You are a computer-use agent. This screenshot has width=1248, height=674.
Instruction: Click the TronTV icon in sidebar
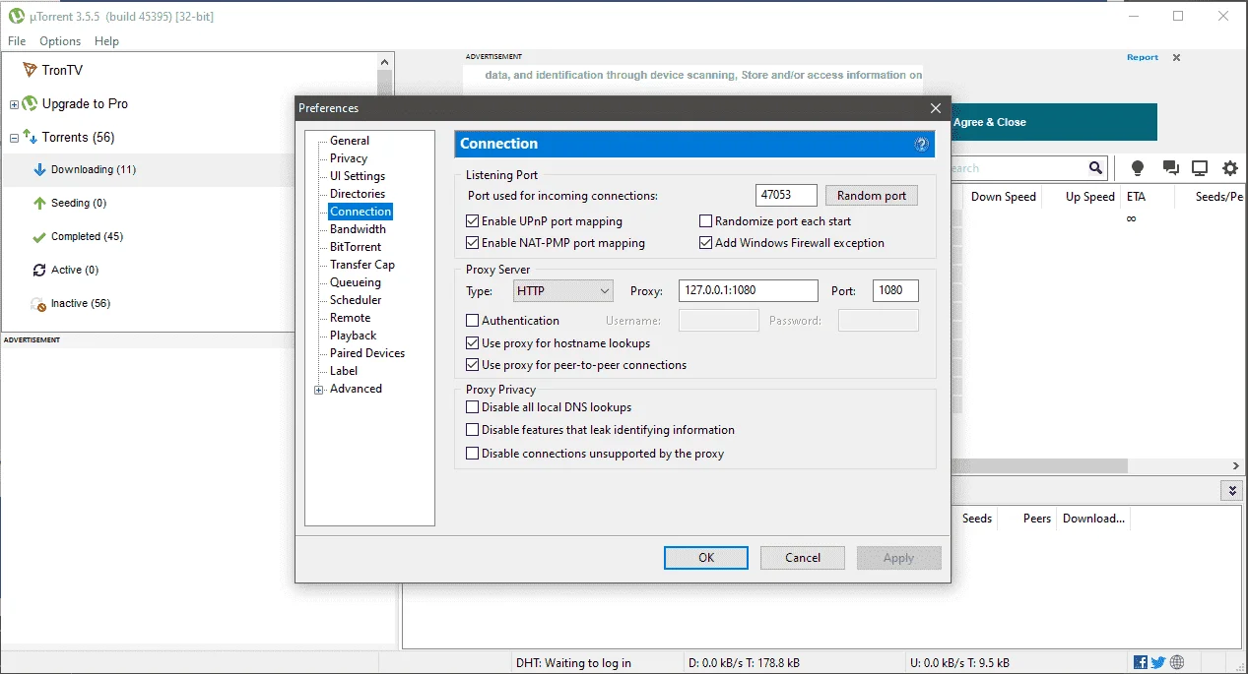(x=30, y=70)
